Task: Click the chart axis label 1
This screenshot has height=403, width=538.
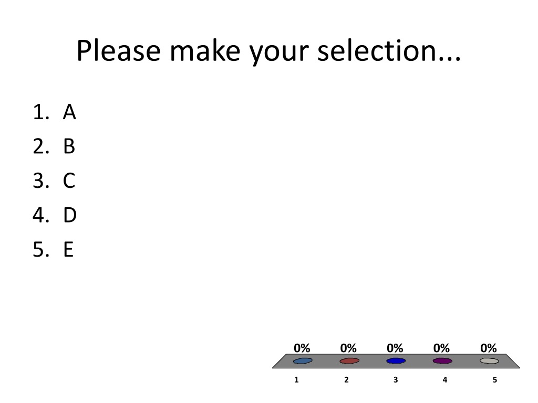Action: point(296,380)
